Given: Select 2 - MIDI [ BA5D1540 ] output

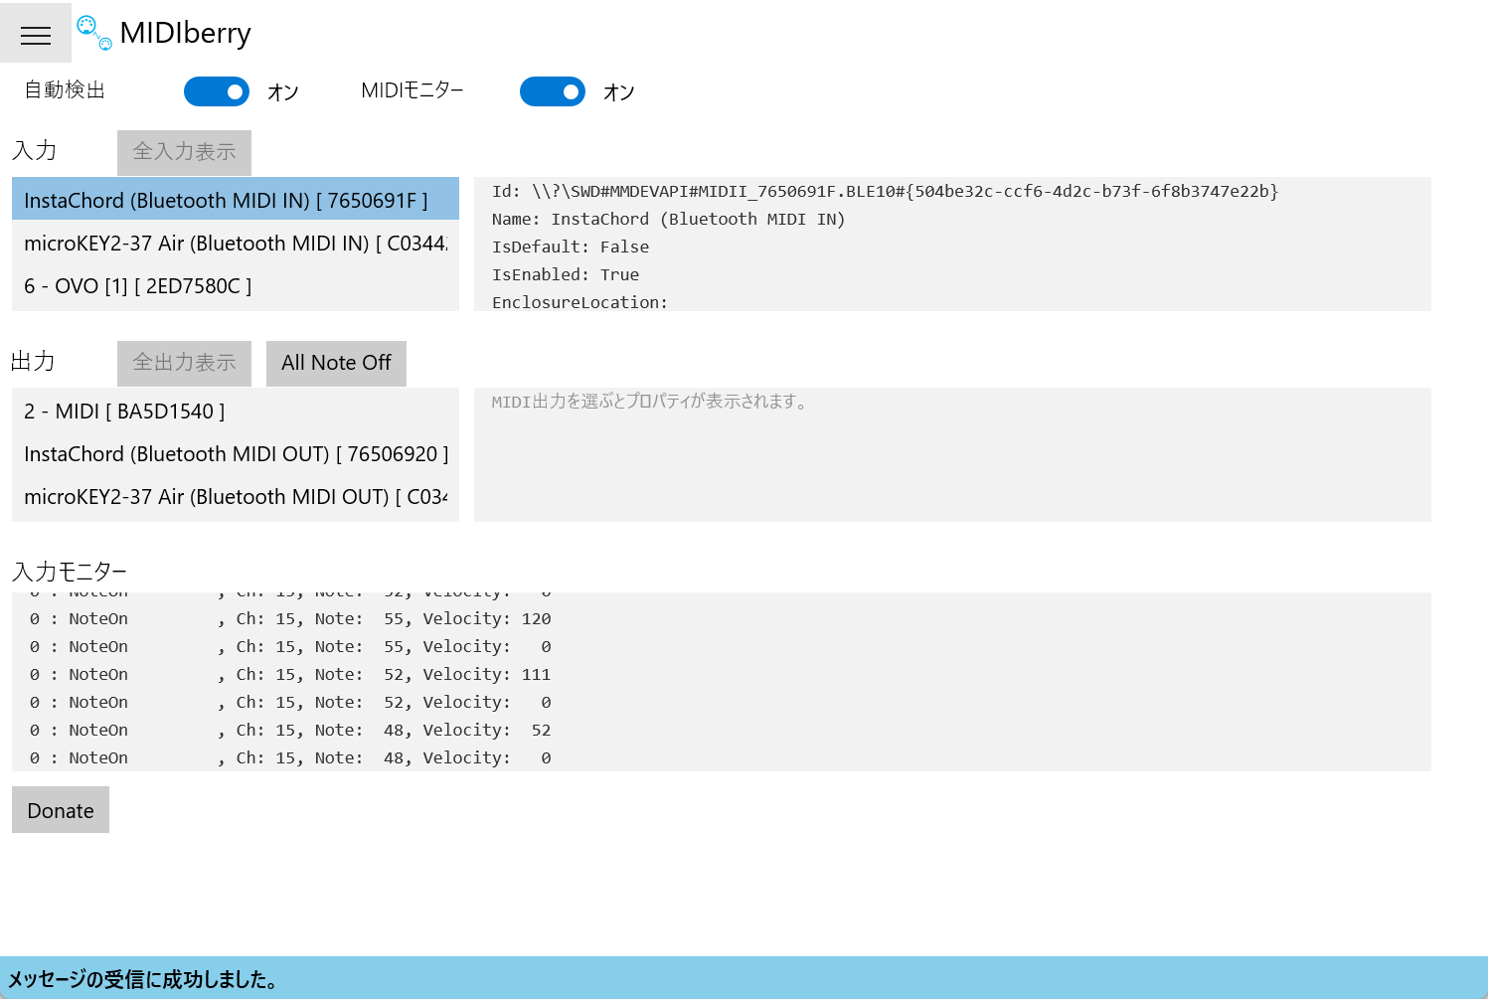Looking at the screenshot, I should 236,411.
